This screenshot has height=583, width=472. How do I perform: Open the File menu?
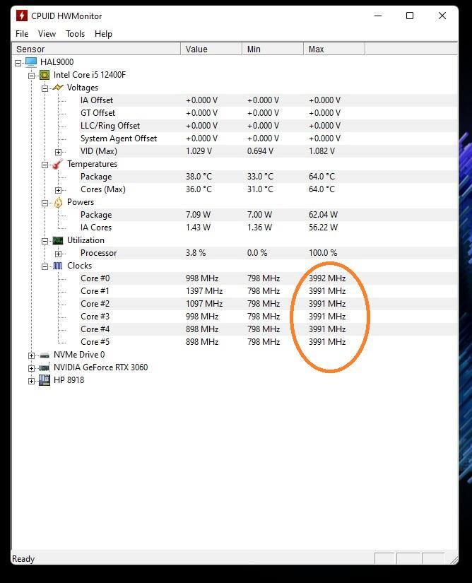click(22, 33)
